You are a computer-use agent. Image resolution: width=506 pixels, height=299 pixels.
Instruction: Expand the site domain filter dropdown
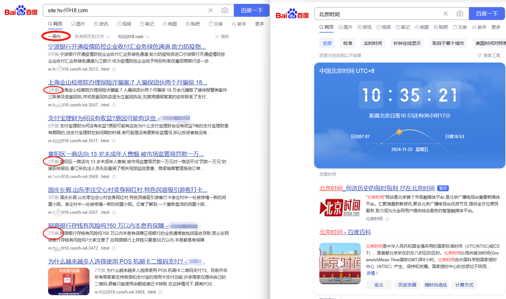134,36
